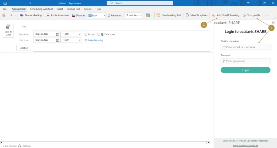Open the File menu
Image resolution: width=277 pixels, height=148 pixels.
pyautogui.click(x=5, y=9)
